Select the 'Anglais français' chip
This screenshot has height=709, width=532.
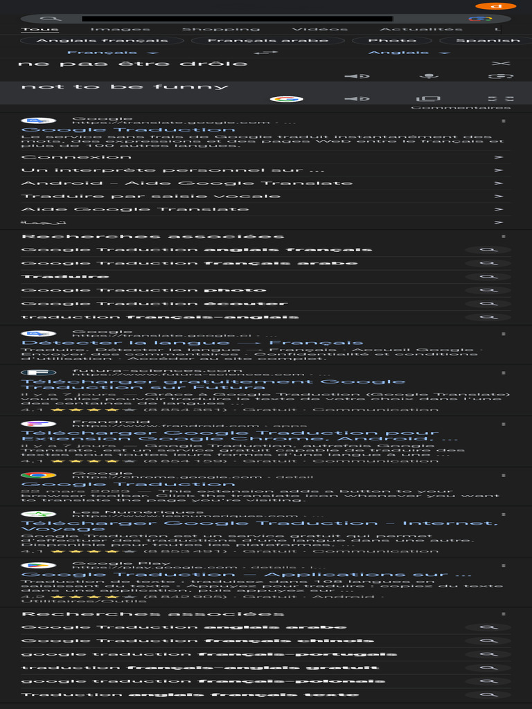click(103, 41)
